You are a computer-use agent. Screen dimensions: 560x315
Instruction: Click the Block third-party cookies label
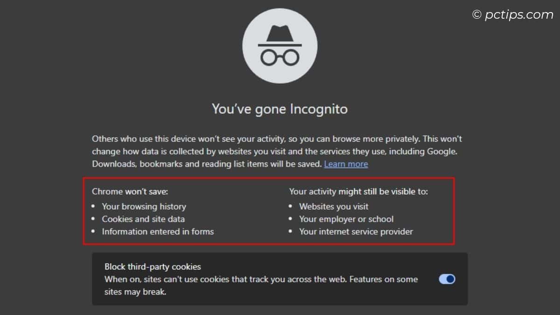click(152, 266)
